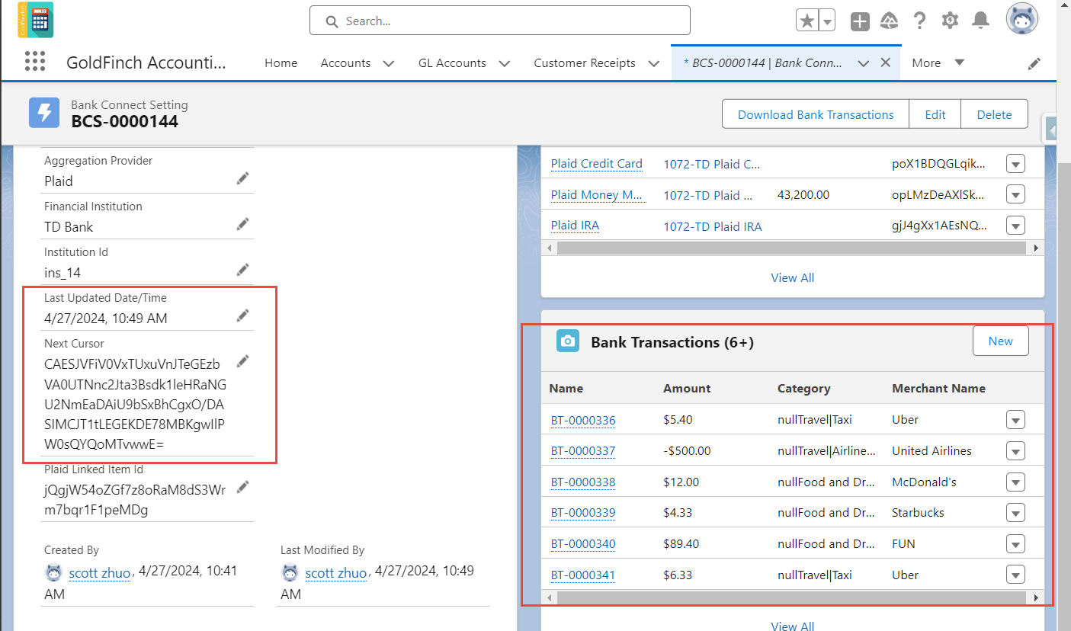The height and width of the screenshot is (631, 1071).
Task: Show actions for BT-0000339 row
Action: (x=1015, y=512)
